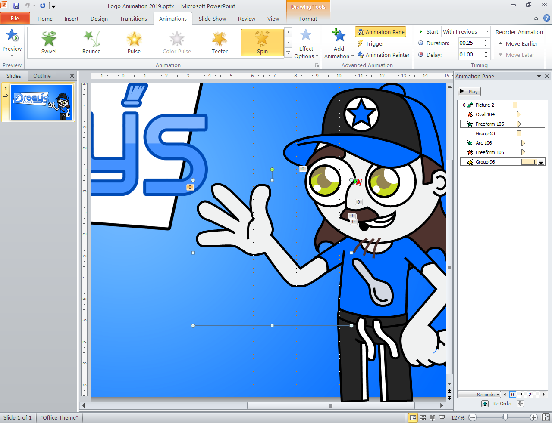Zoom out using the minus button
552x423 pixels.
[x=473, y=417]
